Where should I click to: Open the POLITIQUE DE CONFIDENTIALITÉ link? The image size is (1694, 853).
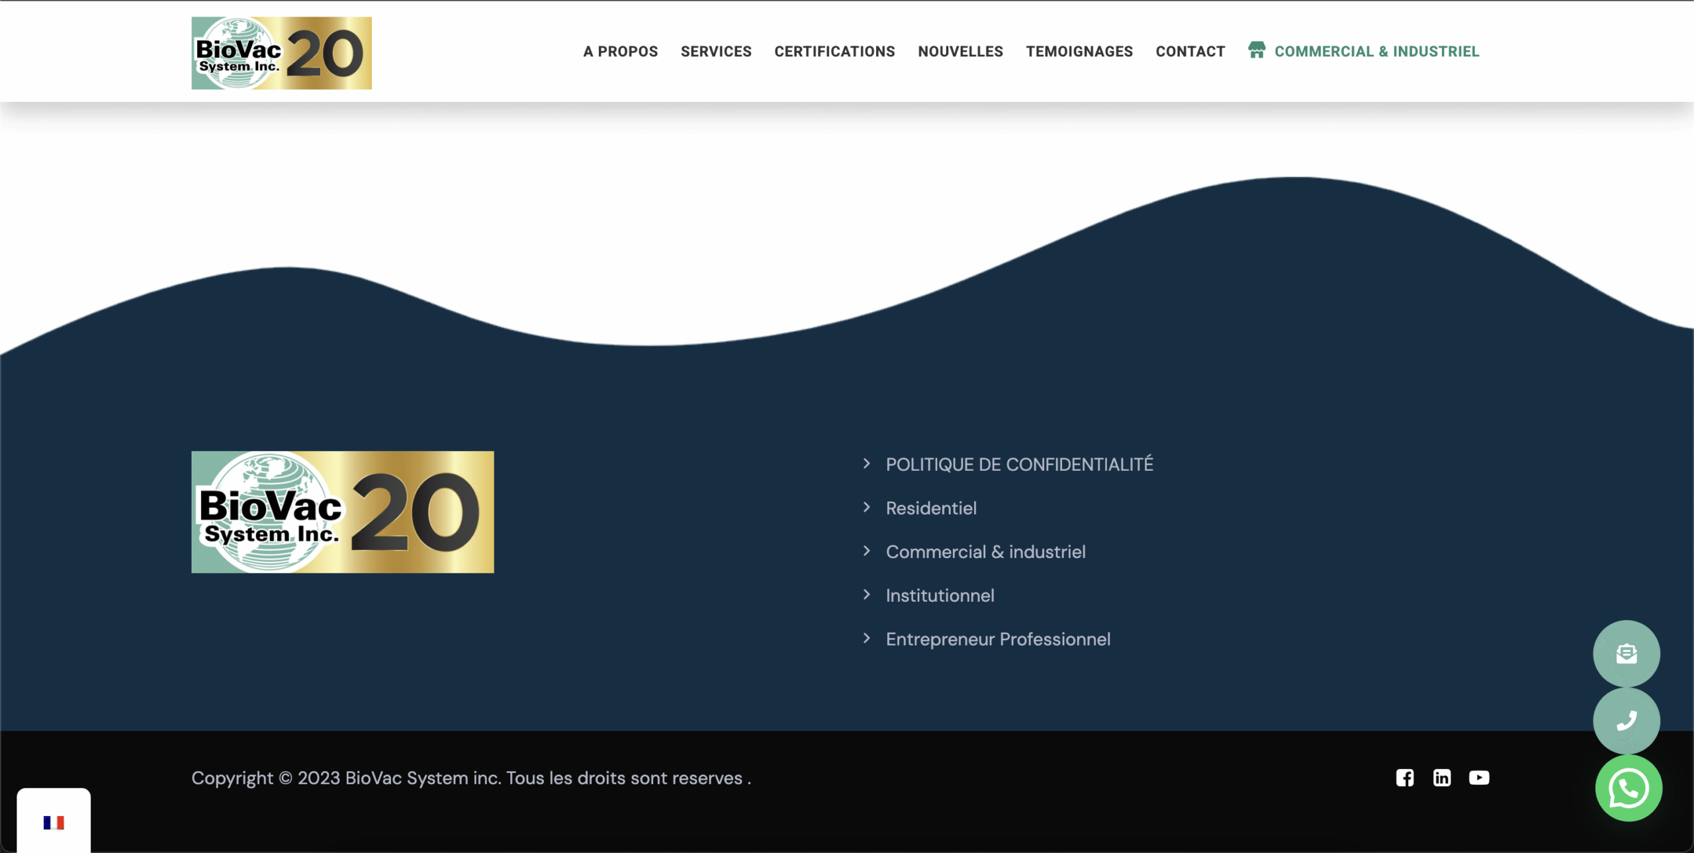1019,464
